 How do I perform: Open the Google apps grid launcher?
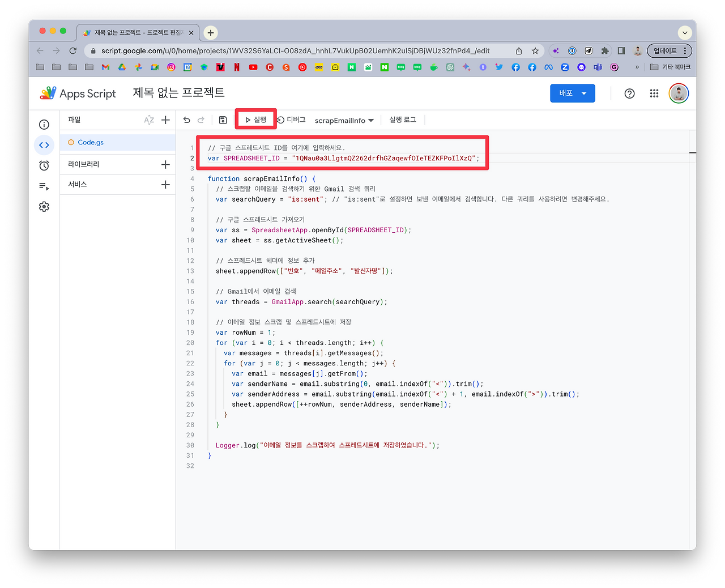click(654, 93)
